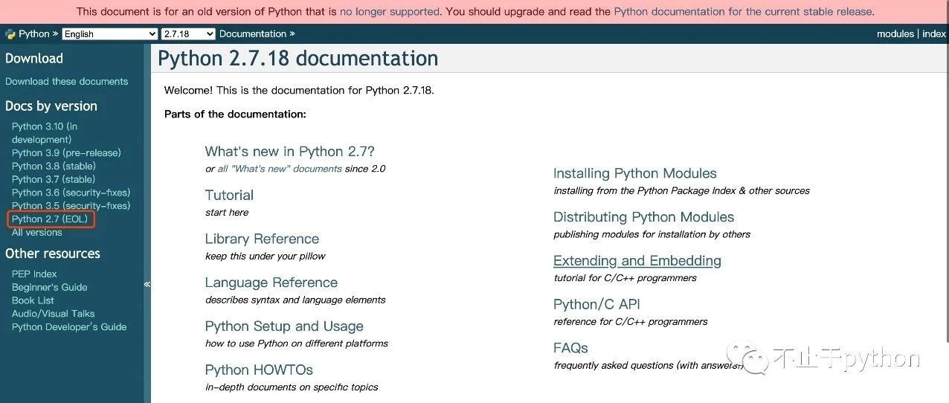Select Python 2.7 (EOL) in sidebar
Image resolution: width=949 pixels, height=403 pixels.
point(50,219)
